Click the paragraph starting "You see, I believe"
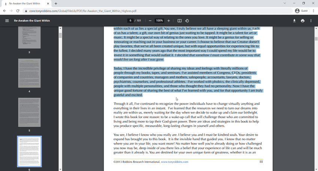The image size is (318, 171). coord(187,143)
